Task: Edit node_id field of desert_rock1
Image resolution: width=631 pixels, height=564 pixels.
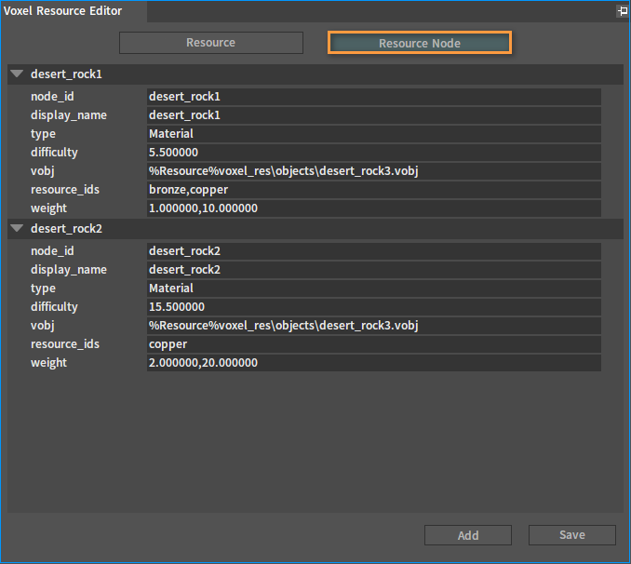Action: [x=374, y=97]
